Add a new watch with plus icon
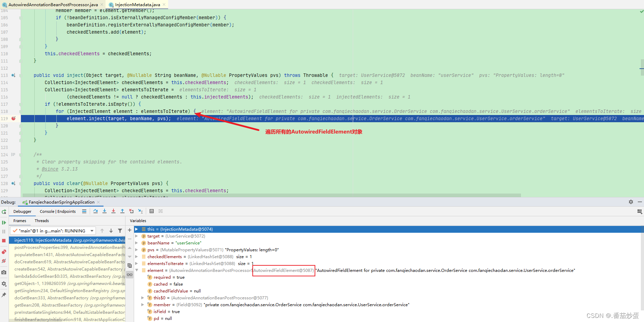Screen dimensions: 644x322 [x=130, y=230]
